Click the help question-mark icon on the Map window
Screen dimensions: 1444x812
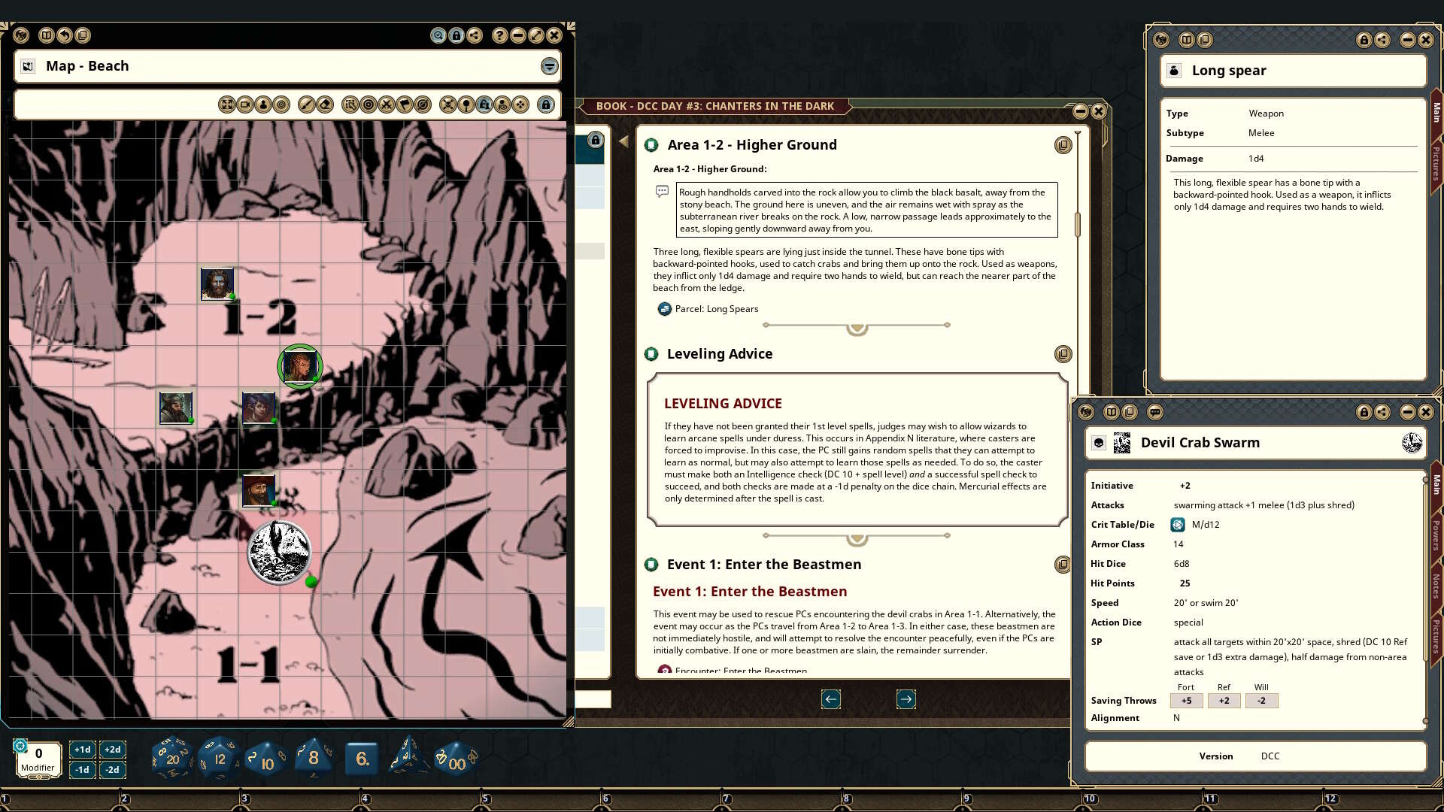click(499, 35)
